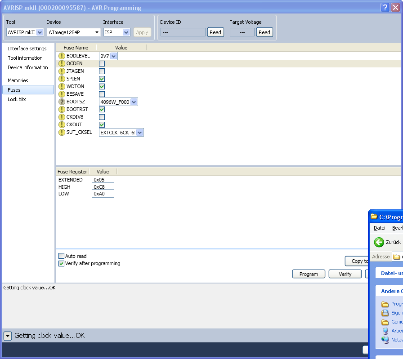The width and height of the screenshot is (403, 359).
Task: Click Read button for Target Voltage
Action: click(264, 32)
